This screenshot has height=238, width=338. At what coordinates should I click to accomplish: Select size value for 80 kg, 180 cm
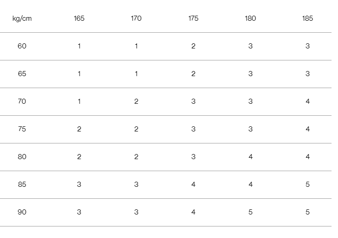coord(250,157)
